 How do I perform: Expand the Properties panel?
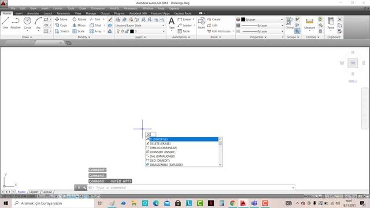coord(258,37)
